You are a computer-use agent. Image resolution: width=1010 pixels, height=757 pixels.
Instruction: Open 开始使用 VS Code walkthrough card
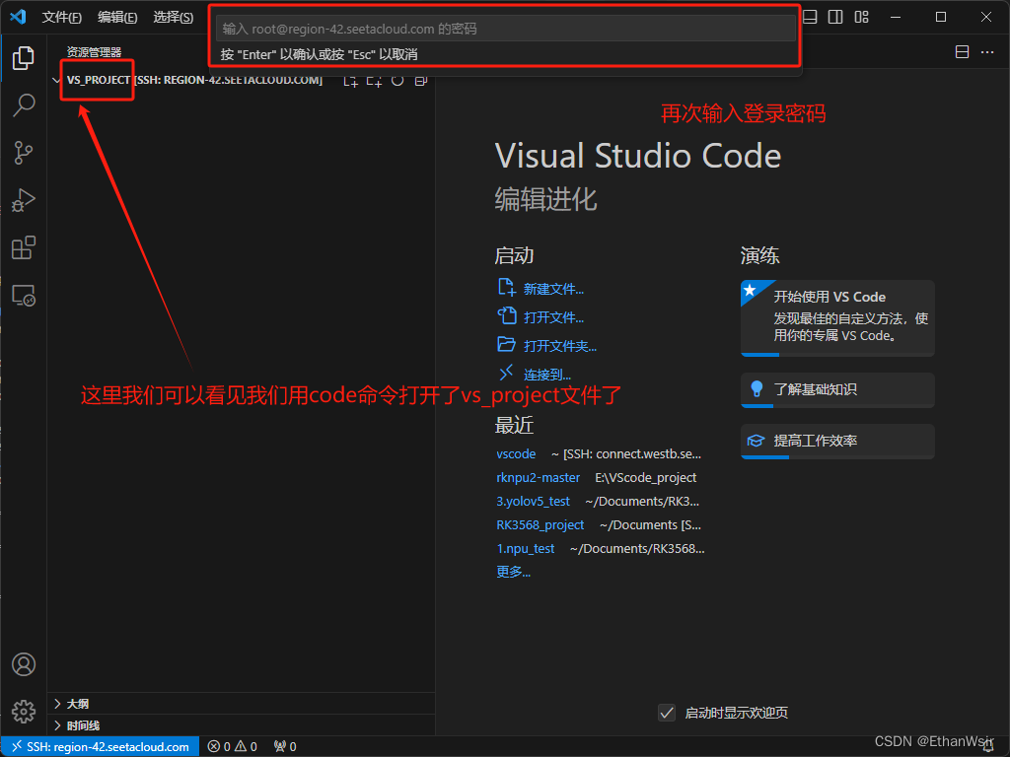(837, 318)
